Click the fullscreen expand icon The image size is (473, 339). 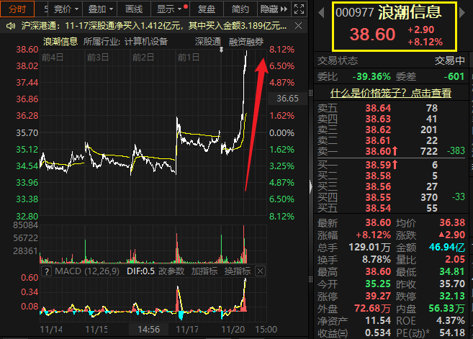tap(299, 9)
